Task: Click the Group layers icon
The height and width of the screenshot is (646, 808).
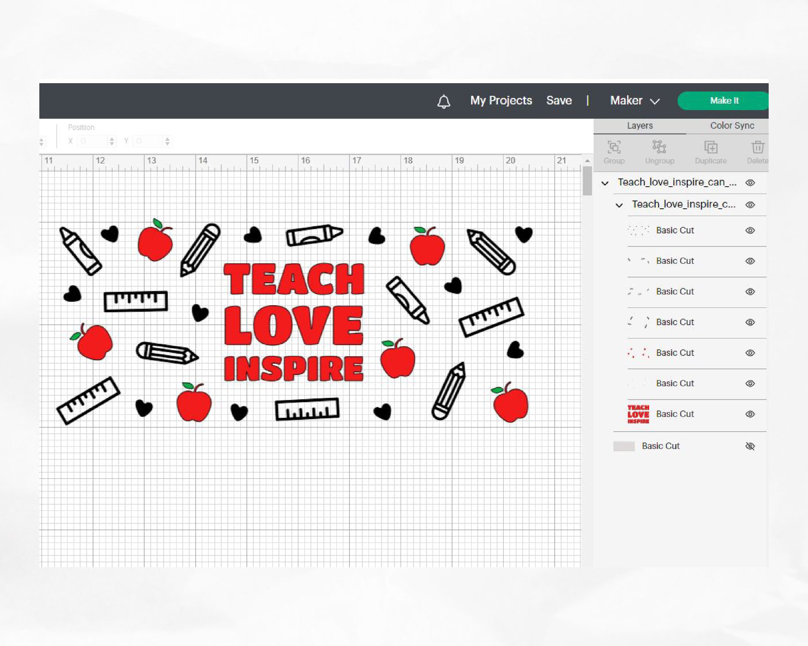Action: tap(614, 147)
